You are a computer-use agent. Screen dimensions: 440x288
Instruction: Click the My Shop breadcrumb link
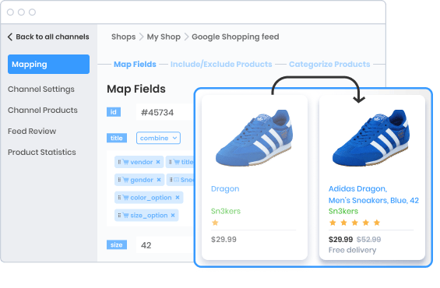(x=164, y=37)
